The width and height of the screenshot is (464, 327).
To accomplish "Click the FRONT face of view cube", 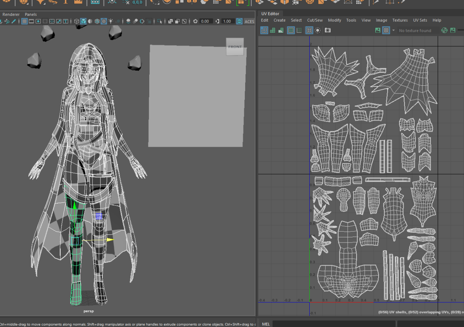I will coord(235,47).
